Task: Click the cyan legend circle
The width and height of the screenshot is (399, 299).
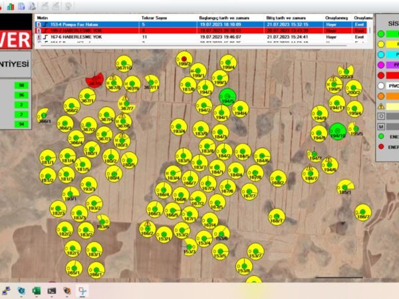Action: [380, 54]
